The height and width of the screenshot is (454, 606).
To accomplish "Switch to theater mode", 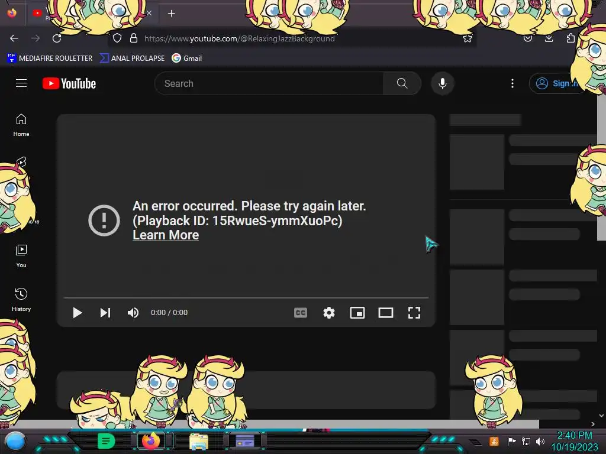I will click(386, 313).
